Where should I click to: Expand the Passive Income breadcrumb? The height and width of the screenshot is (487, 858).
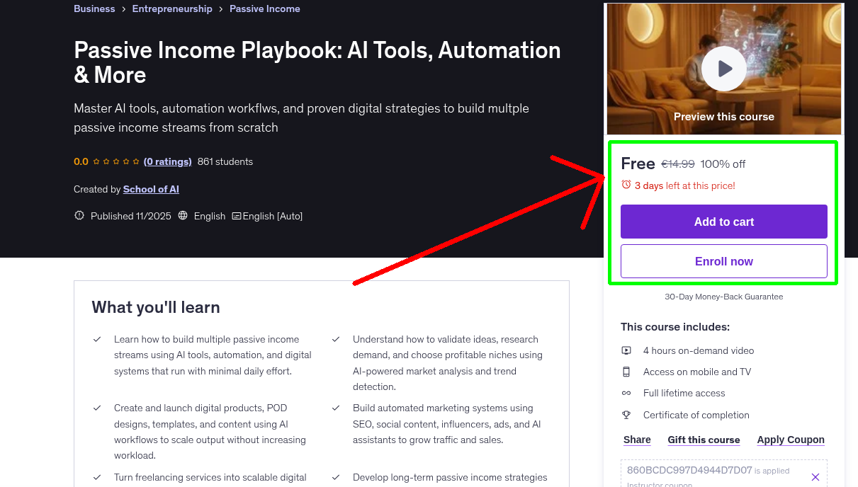(265, 8)
